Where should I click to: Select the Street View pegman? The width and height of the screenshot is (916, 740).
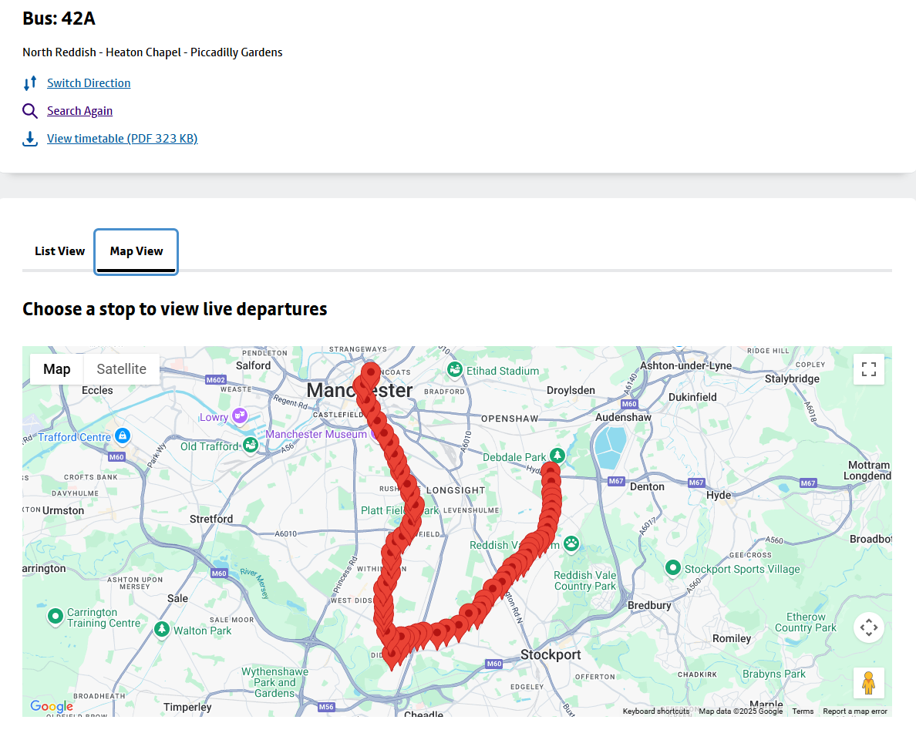pos(869,683)
